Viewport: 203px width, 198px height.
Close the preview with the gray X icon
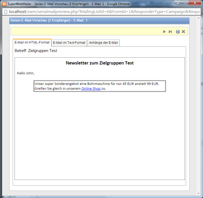(x=183, y=32)
